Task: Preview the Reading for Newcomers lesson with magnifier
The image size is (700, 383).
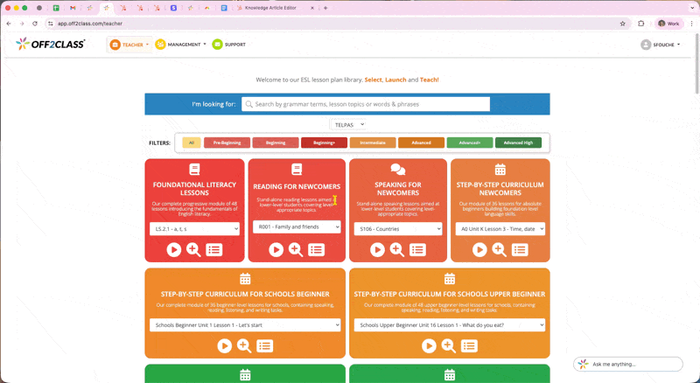Action: (x=296, y=250)
